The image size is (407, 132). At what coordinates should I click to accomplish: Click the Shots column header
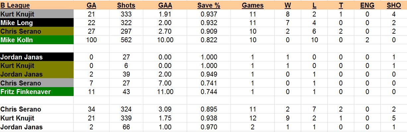126,5
